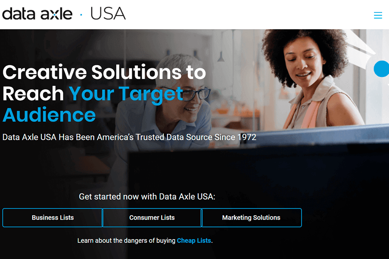This screenshot has width=389, height=259.
Task: Go to Marketing Solutions
Action: tap(251, 218)
